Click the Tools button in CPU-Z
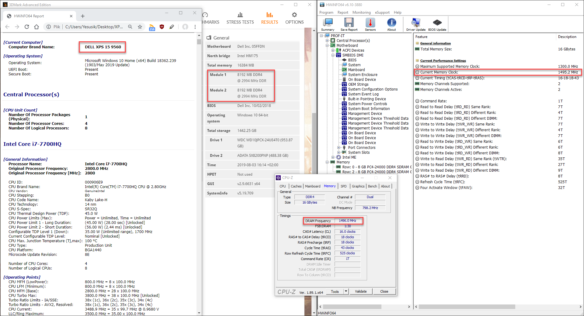This screenshot has height=316, width=584. pos(335,291)
